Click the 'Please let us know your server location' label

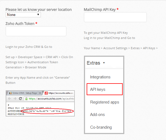pyautogui.click(x=39, y=10)
